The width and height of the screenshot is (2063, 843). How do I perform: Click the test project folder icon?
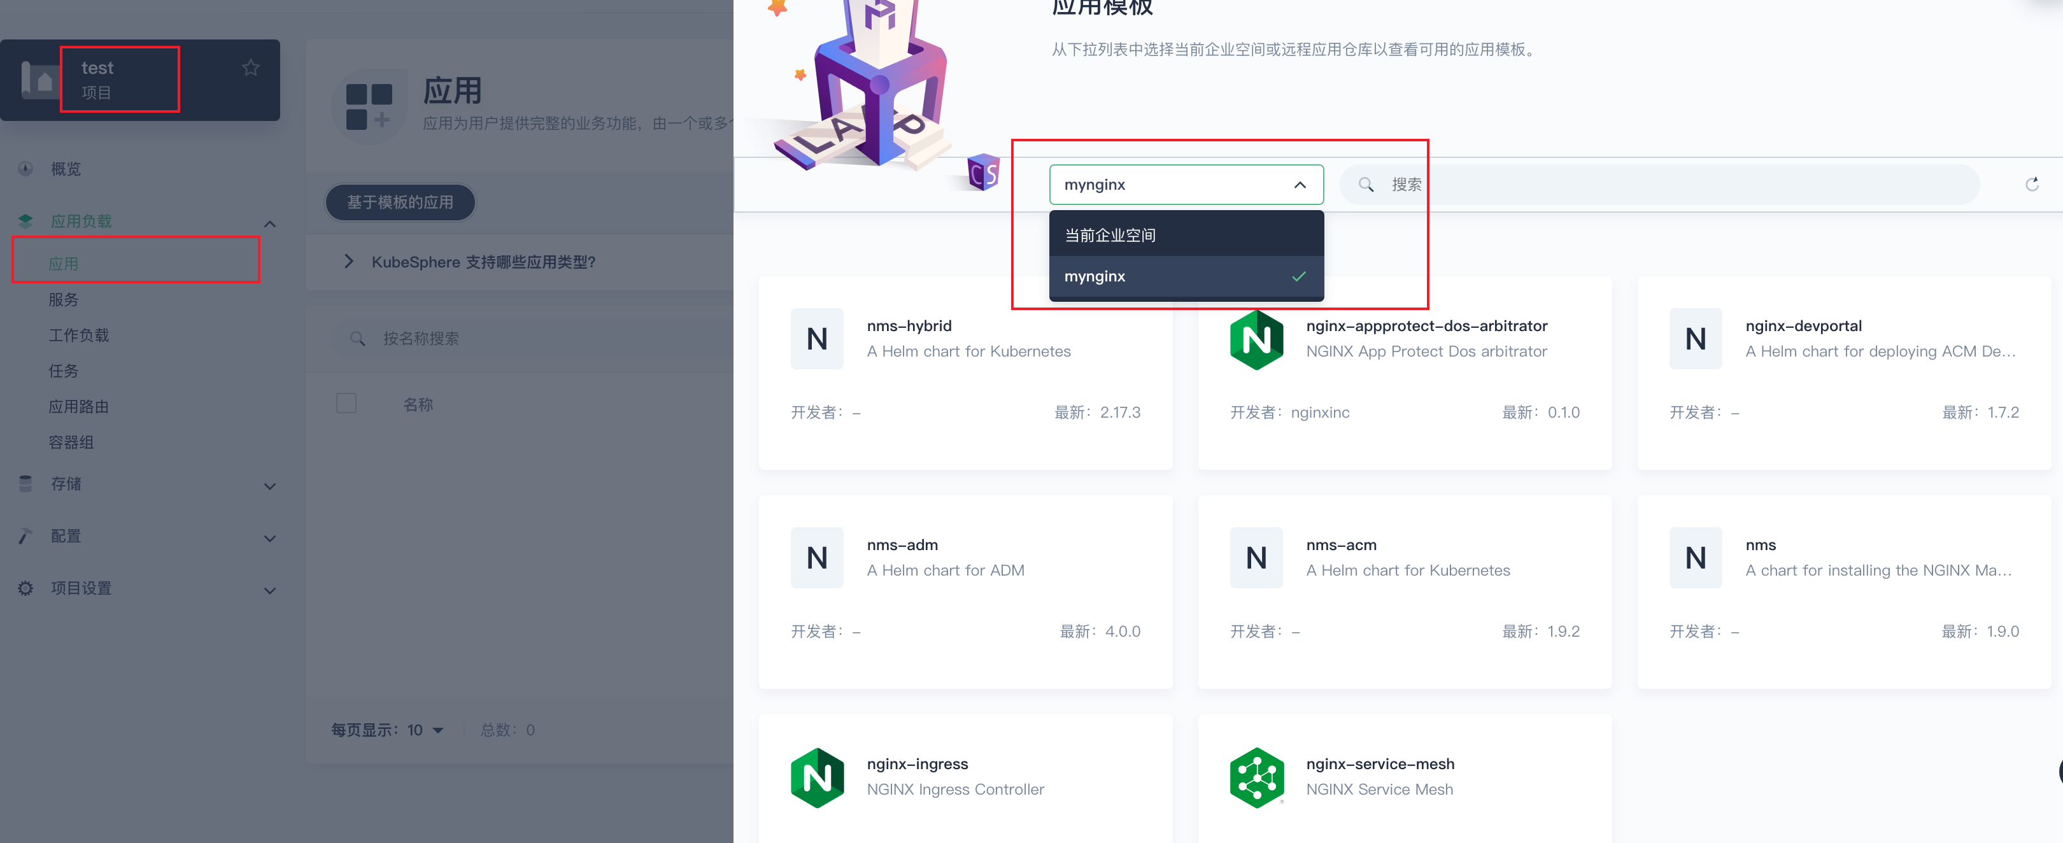[38, 80]
